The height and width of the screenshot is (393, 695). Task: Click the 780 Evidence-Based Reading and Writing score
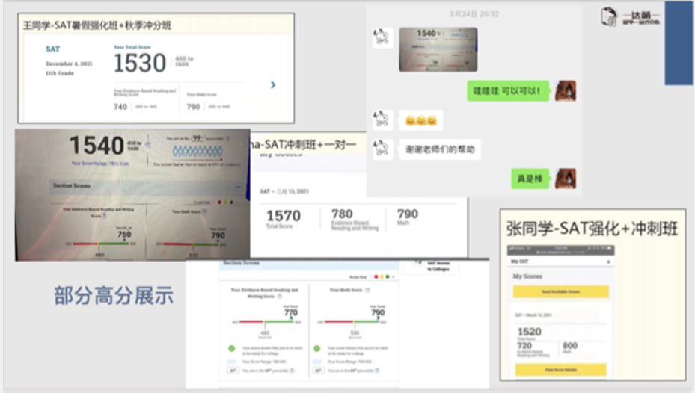point(342,214)
